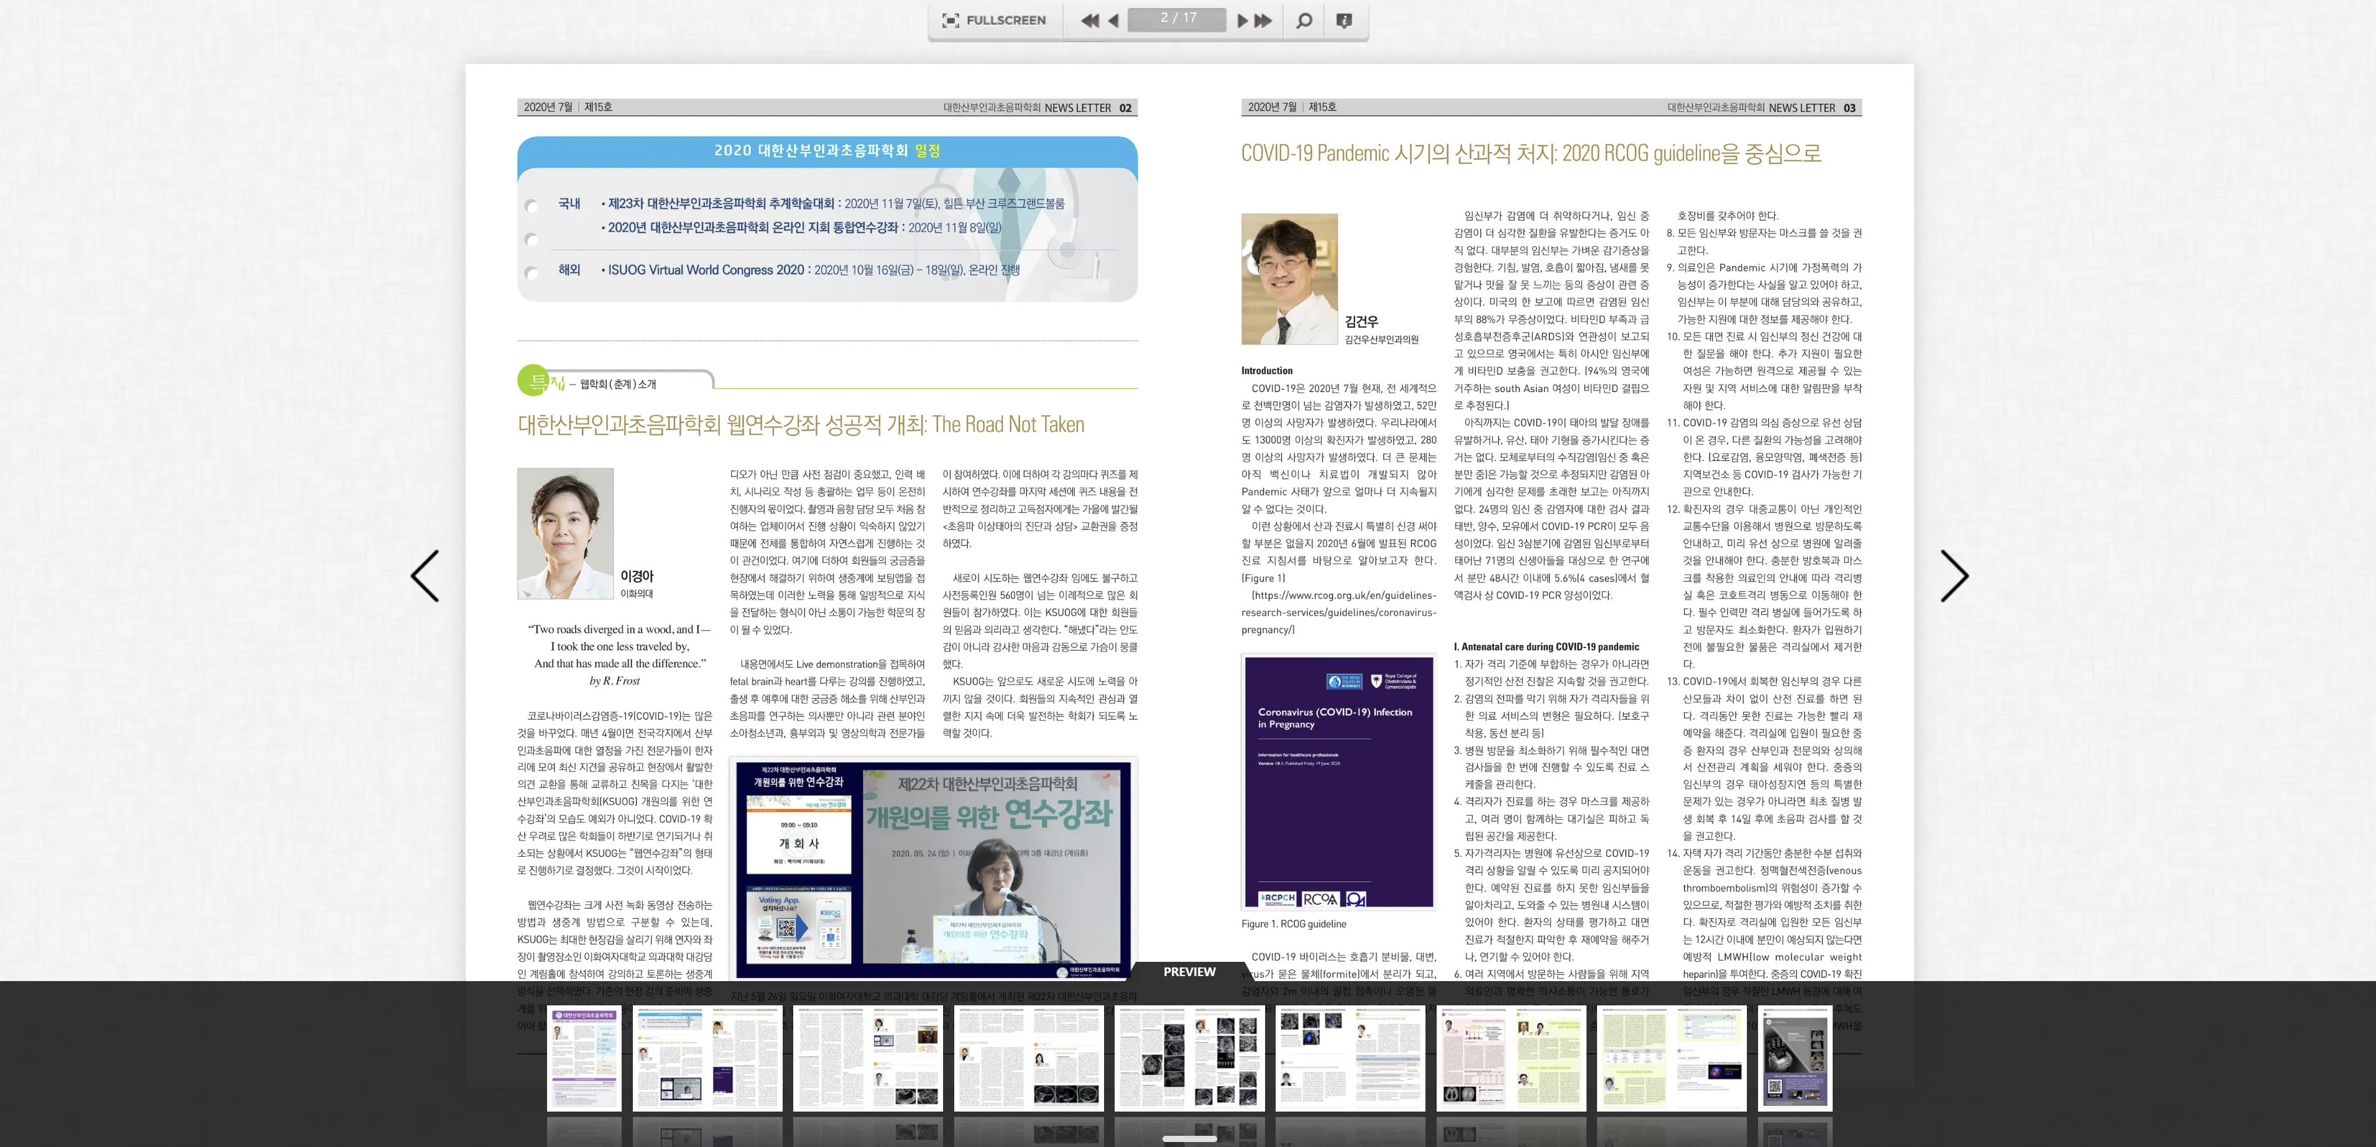Click the 'Introduction' section heading
Screen dimensions: 2376x1147
1266,371
